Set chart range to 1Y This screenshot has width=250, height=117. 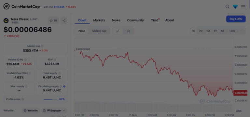tap(215, 31)
